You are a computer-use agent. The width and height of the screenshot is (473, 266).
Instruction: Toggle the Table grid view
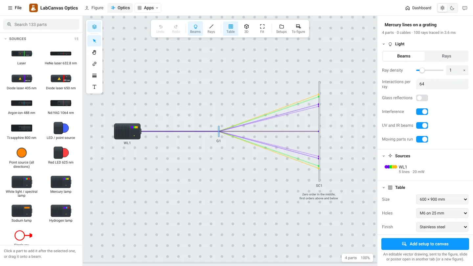[231, 29]
